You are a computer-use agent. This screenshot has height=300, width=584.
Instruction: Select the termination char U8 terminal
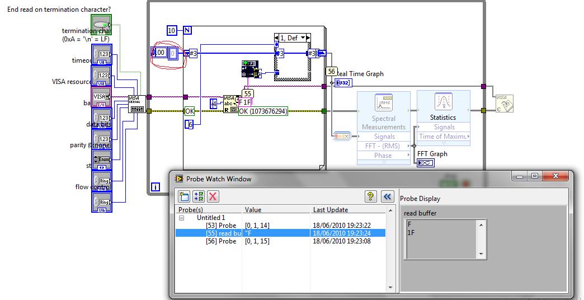tap(101, 54)
